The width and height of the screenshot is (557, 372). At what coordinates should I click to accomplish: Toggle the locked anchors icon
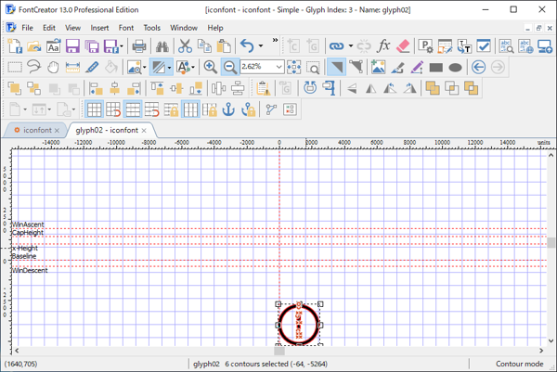click(x=248, y=109)
